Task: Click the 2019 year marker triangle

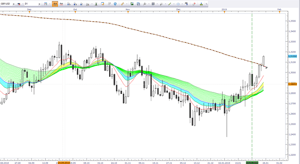Action: pyautogui.click(x=224, y=12)
